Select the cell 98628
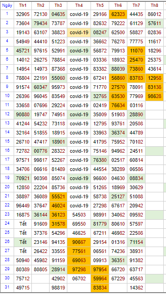166x294 pixels. pos(154,96)
